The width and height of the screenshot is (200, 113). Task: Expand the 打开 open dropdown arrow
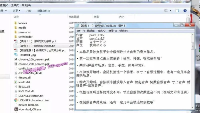pos(6,10)
